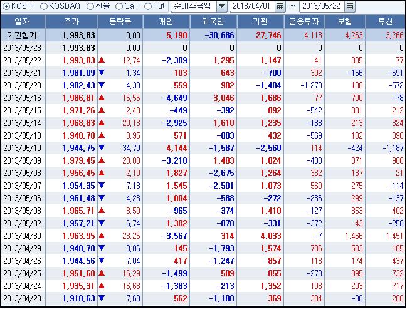Viewport: 407px width, 309px height.
Task: Click the 외국인 column header
Action: pyautogui.click(x=213, y=21)
